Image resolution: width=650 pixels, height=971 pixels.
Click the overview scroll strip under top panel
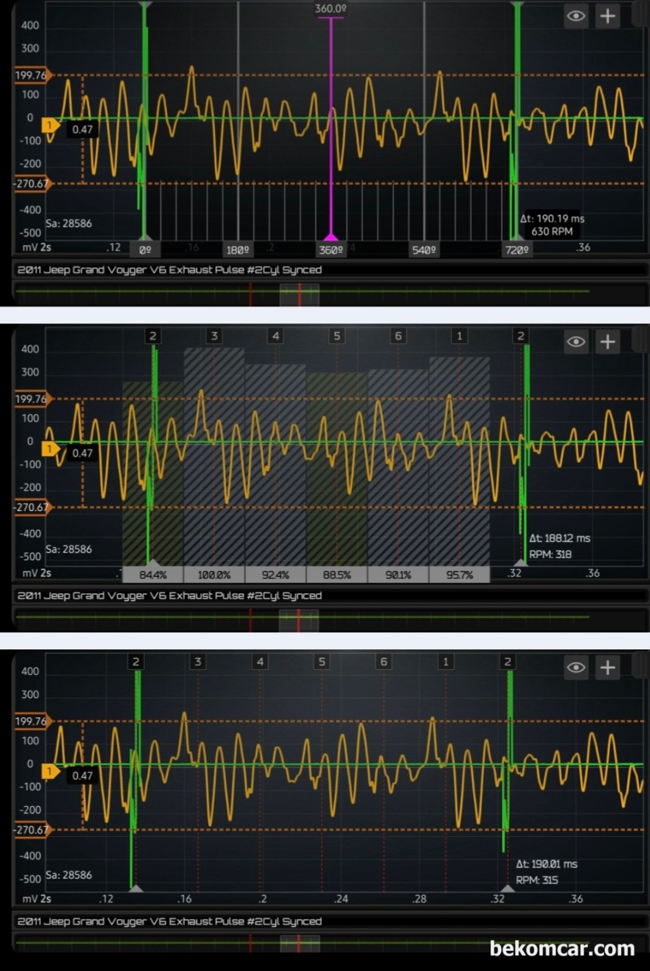(300, 294)
